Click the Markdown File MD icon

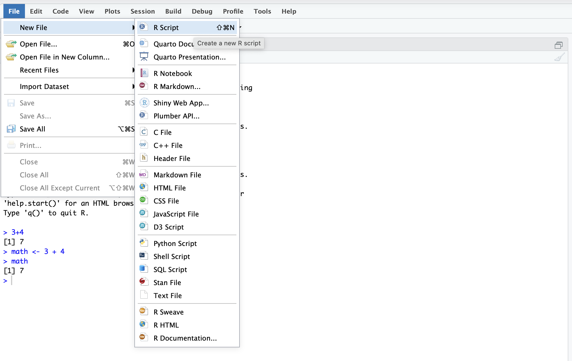(x=144, y=175)
